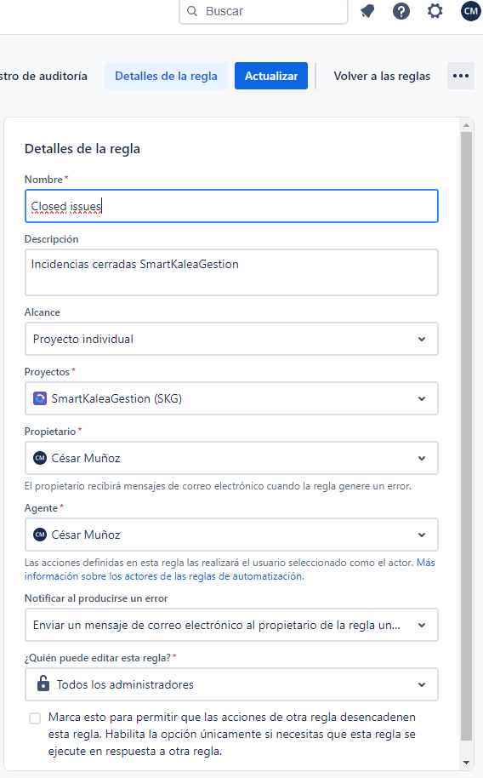The height and width of the screenshot is (778, 483).
Task: Click the SmartKaleaGestion project icon
Action: tap(40, 398)
